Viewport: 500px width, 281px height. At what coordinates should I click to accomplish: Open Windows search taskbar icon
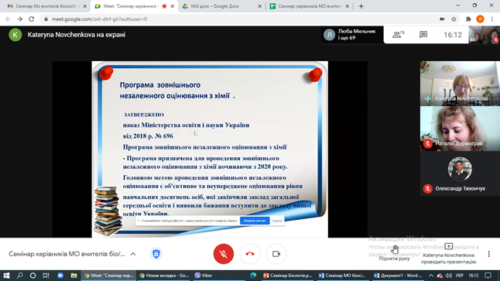(20, 276)
